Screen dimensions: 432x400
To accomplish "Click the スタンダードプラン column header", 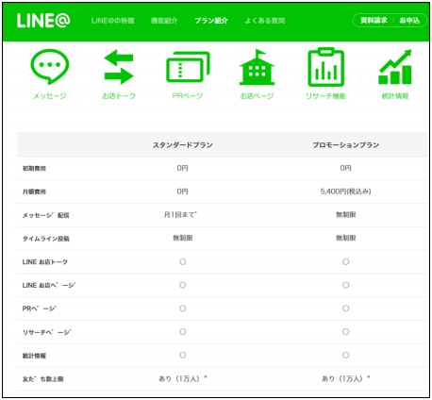I will 183,145.
